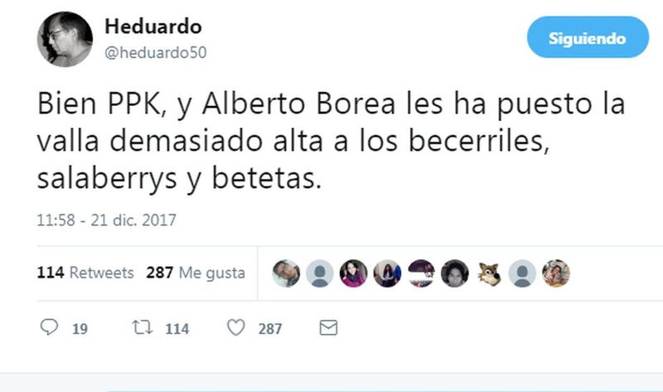View the 287 Me gusta list
The width and height of the screenshot is (663, 392).
click(196, 273)
